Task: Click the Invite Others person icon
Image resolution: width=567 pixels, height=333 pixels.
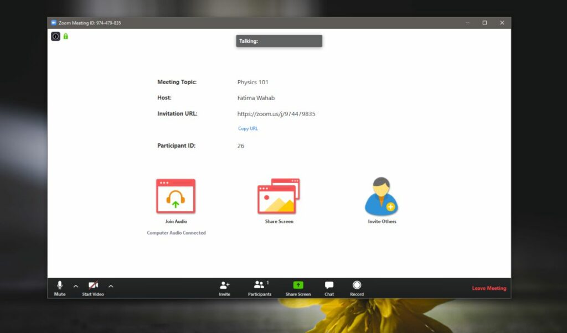Action: pyautogui.click(x=381, y=194)
